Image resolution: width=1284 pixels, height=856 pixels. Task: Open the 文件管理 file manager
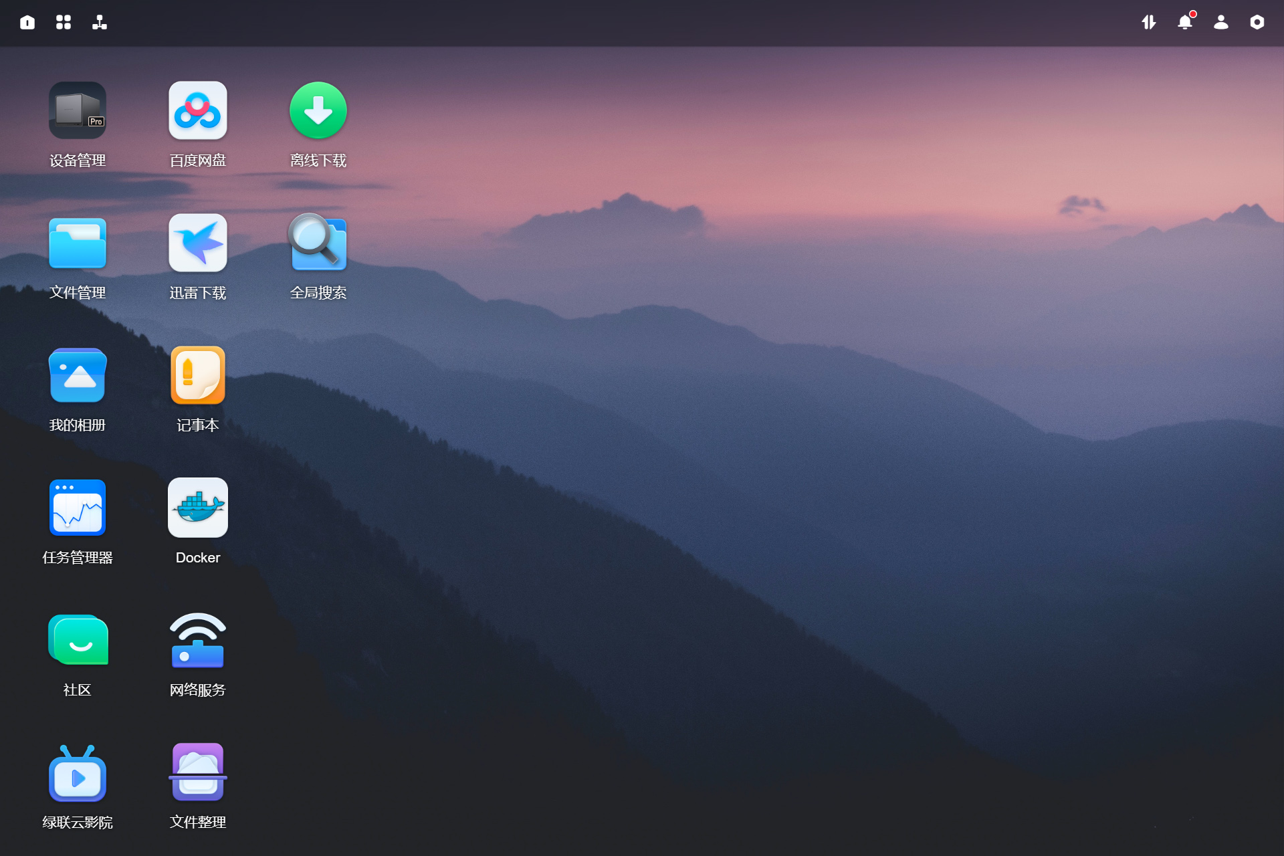tap(78, 243)
